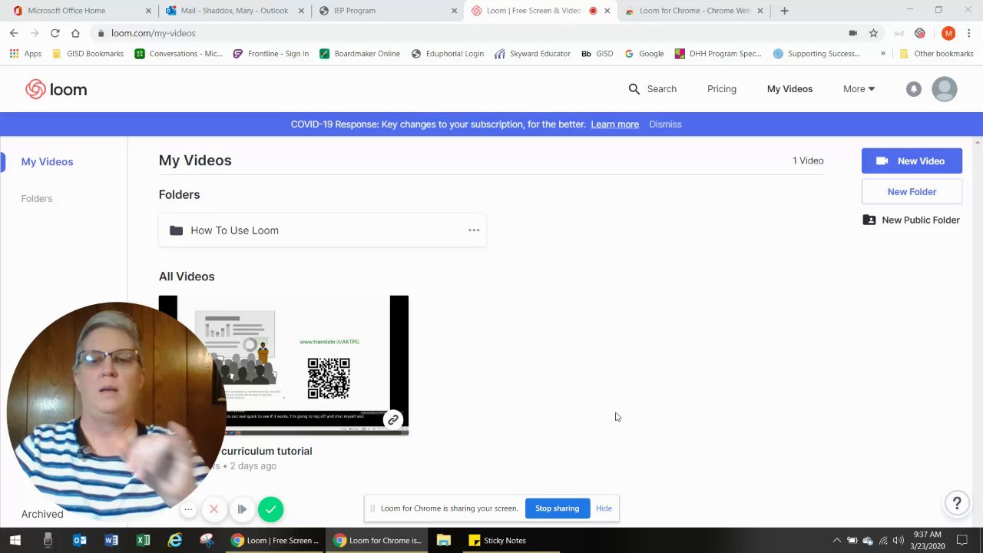Screen dimensions: 983x553
Task: Open a new browser tab
Action: (x=784, y=11)
